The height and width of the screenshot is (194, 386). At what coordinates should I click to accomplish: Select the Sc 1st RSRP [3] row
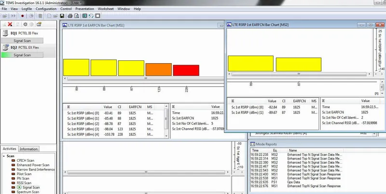[x=84, y=129]
